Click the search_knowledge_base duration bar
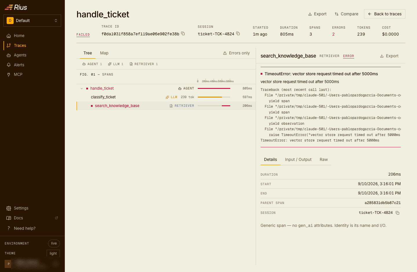Screen dimensions: 417x272 (226, 106)
